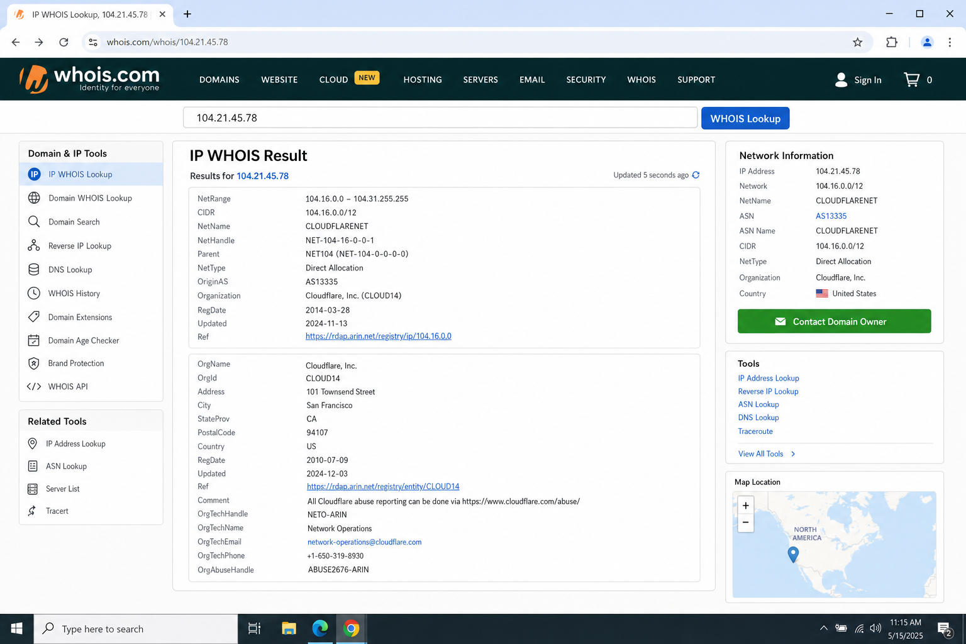Click the magnifier icon beside Domain Search

34,221
